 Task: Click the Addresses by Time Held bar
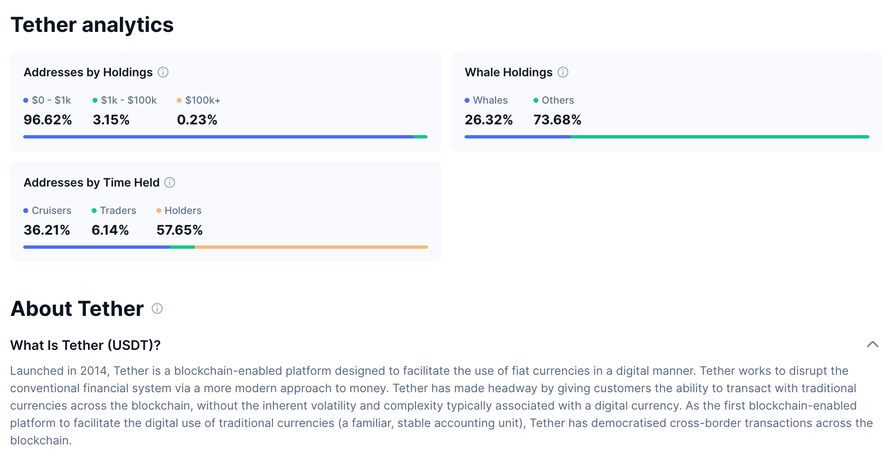click(x=226, y=247)
